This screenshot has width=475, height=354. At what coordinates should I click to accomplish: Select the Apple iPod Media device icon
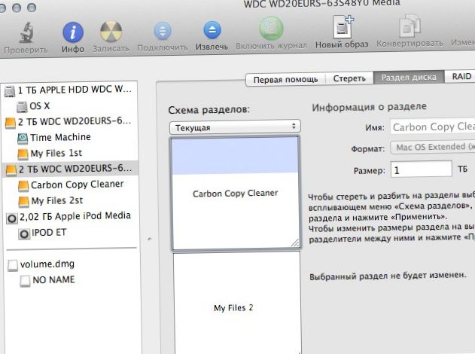[12, 218]
